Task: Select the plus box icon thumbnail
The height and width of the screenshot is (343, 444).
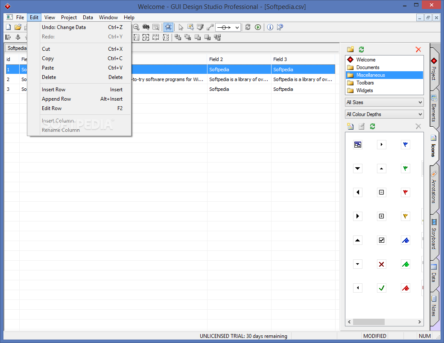Action: [381, 216]
